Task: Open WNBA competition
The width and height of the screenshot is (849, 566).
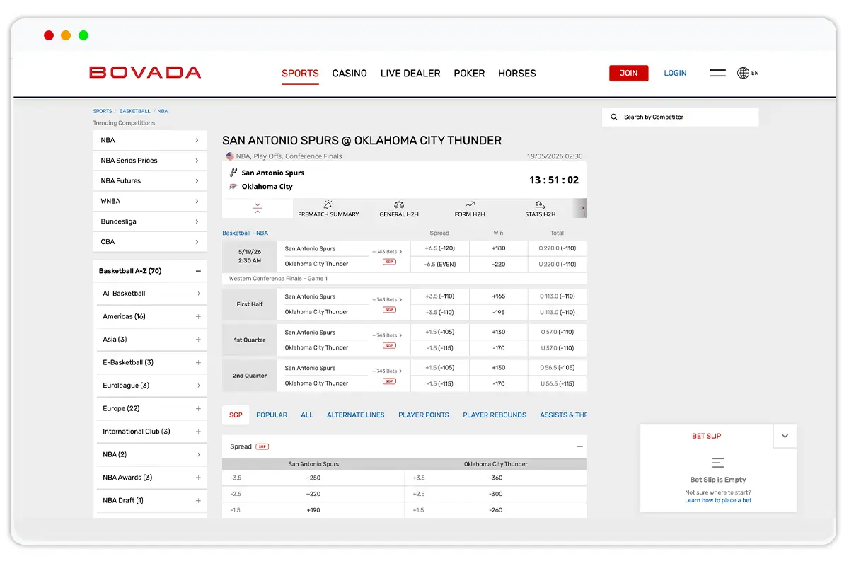Action: [x=150, y=202]
